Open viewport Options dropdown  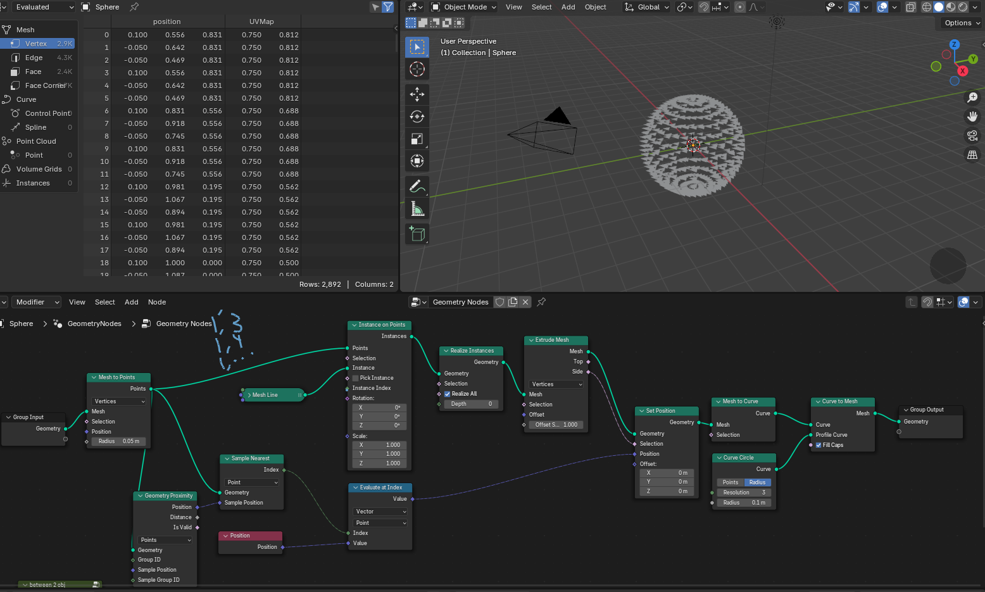pyautogui.click(x=960, y=23)
